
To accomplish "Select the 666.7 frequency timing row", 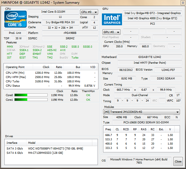I will (x=142, y=135).
